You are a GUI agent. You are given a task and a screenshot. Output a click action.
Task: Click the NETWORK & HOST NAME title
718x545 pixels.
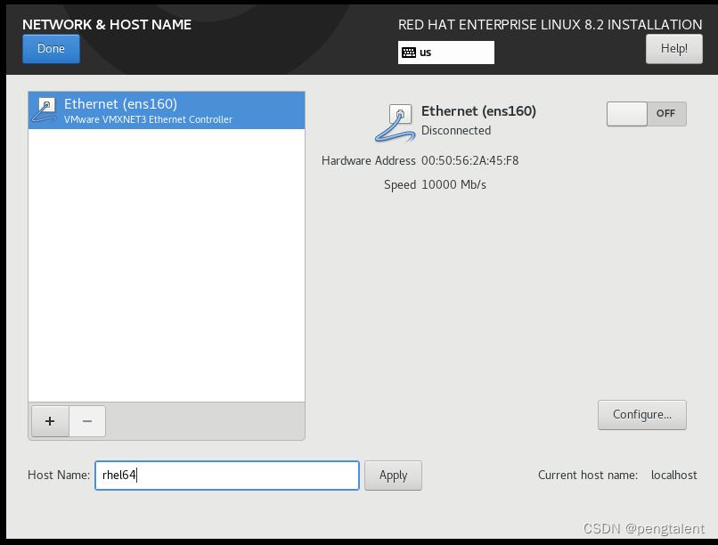point(107,24)
